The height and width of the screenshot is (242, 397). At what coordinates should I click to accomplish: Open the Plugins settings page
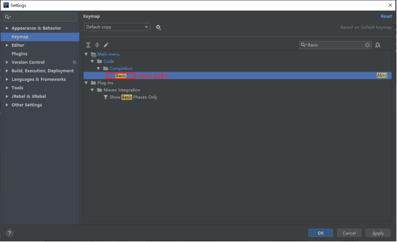(19, 54)
